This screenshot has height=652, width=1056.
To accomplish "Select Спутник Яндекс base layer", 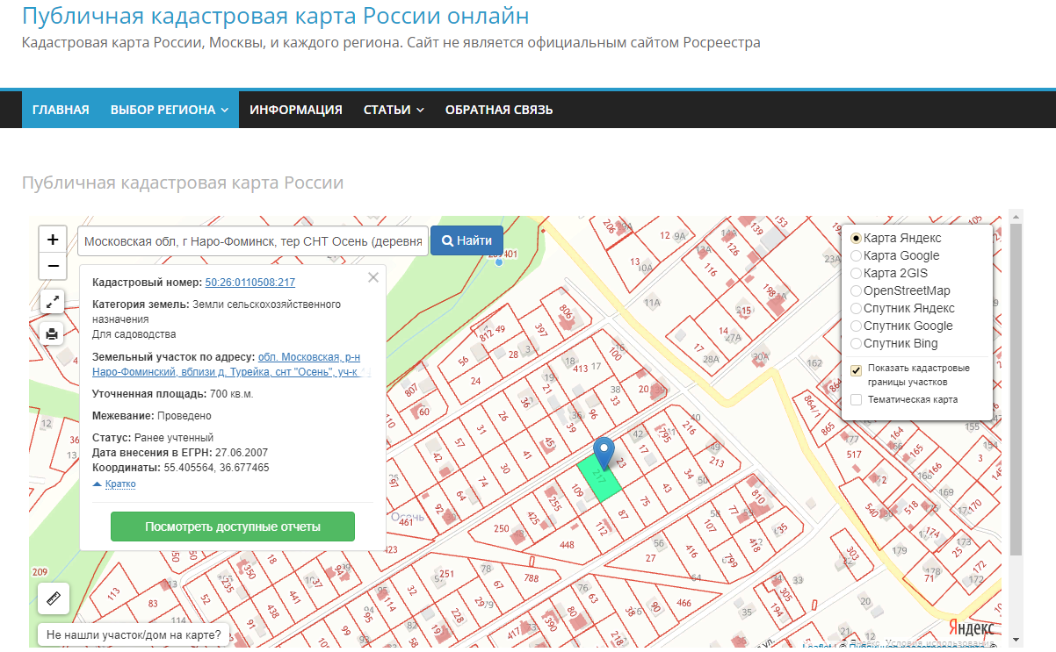I will [x=856, y=308].
